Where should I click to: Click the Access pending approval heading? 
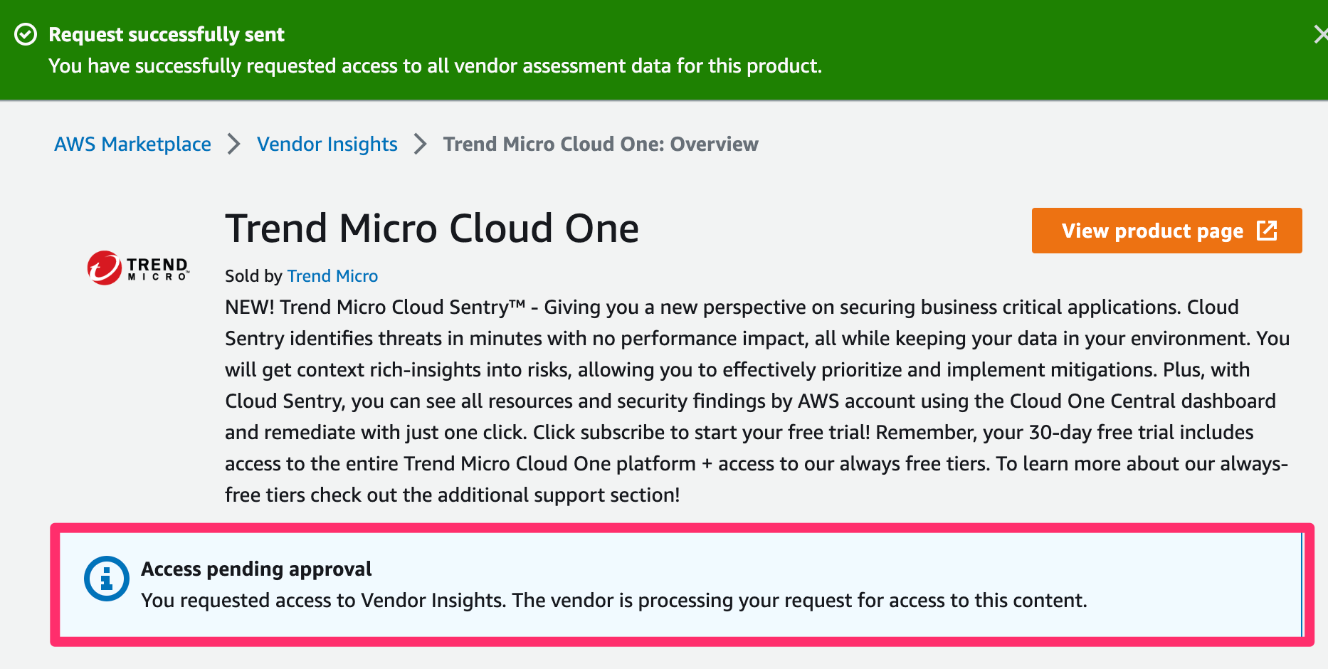257,569
